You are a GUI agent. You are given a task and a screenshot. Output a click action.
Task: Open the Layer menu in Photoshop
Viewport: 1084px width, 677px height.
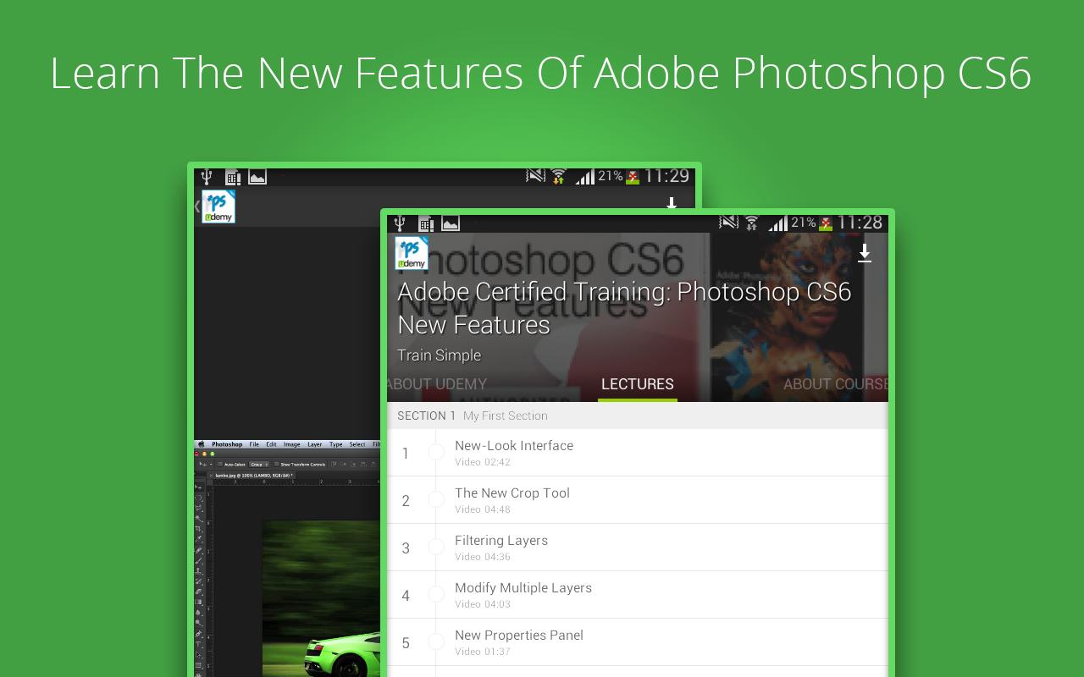(x=317, y=443)
